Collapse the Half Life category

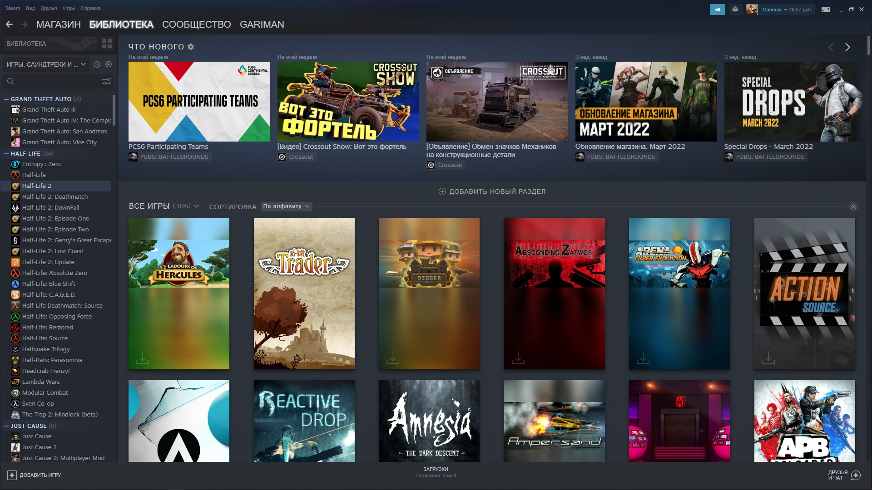click(6, 153)
